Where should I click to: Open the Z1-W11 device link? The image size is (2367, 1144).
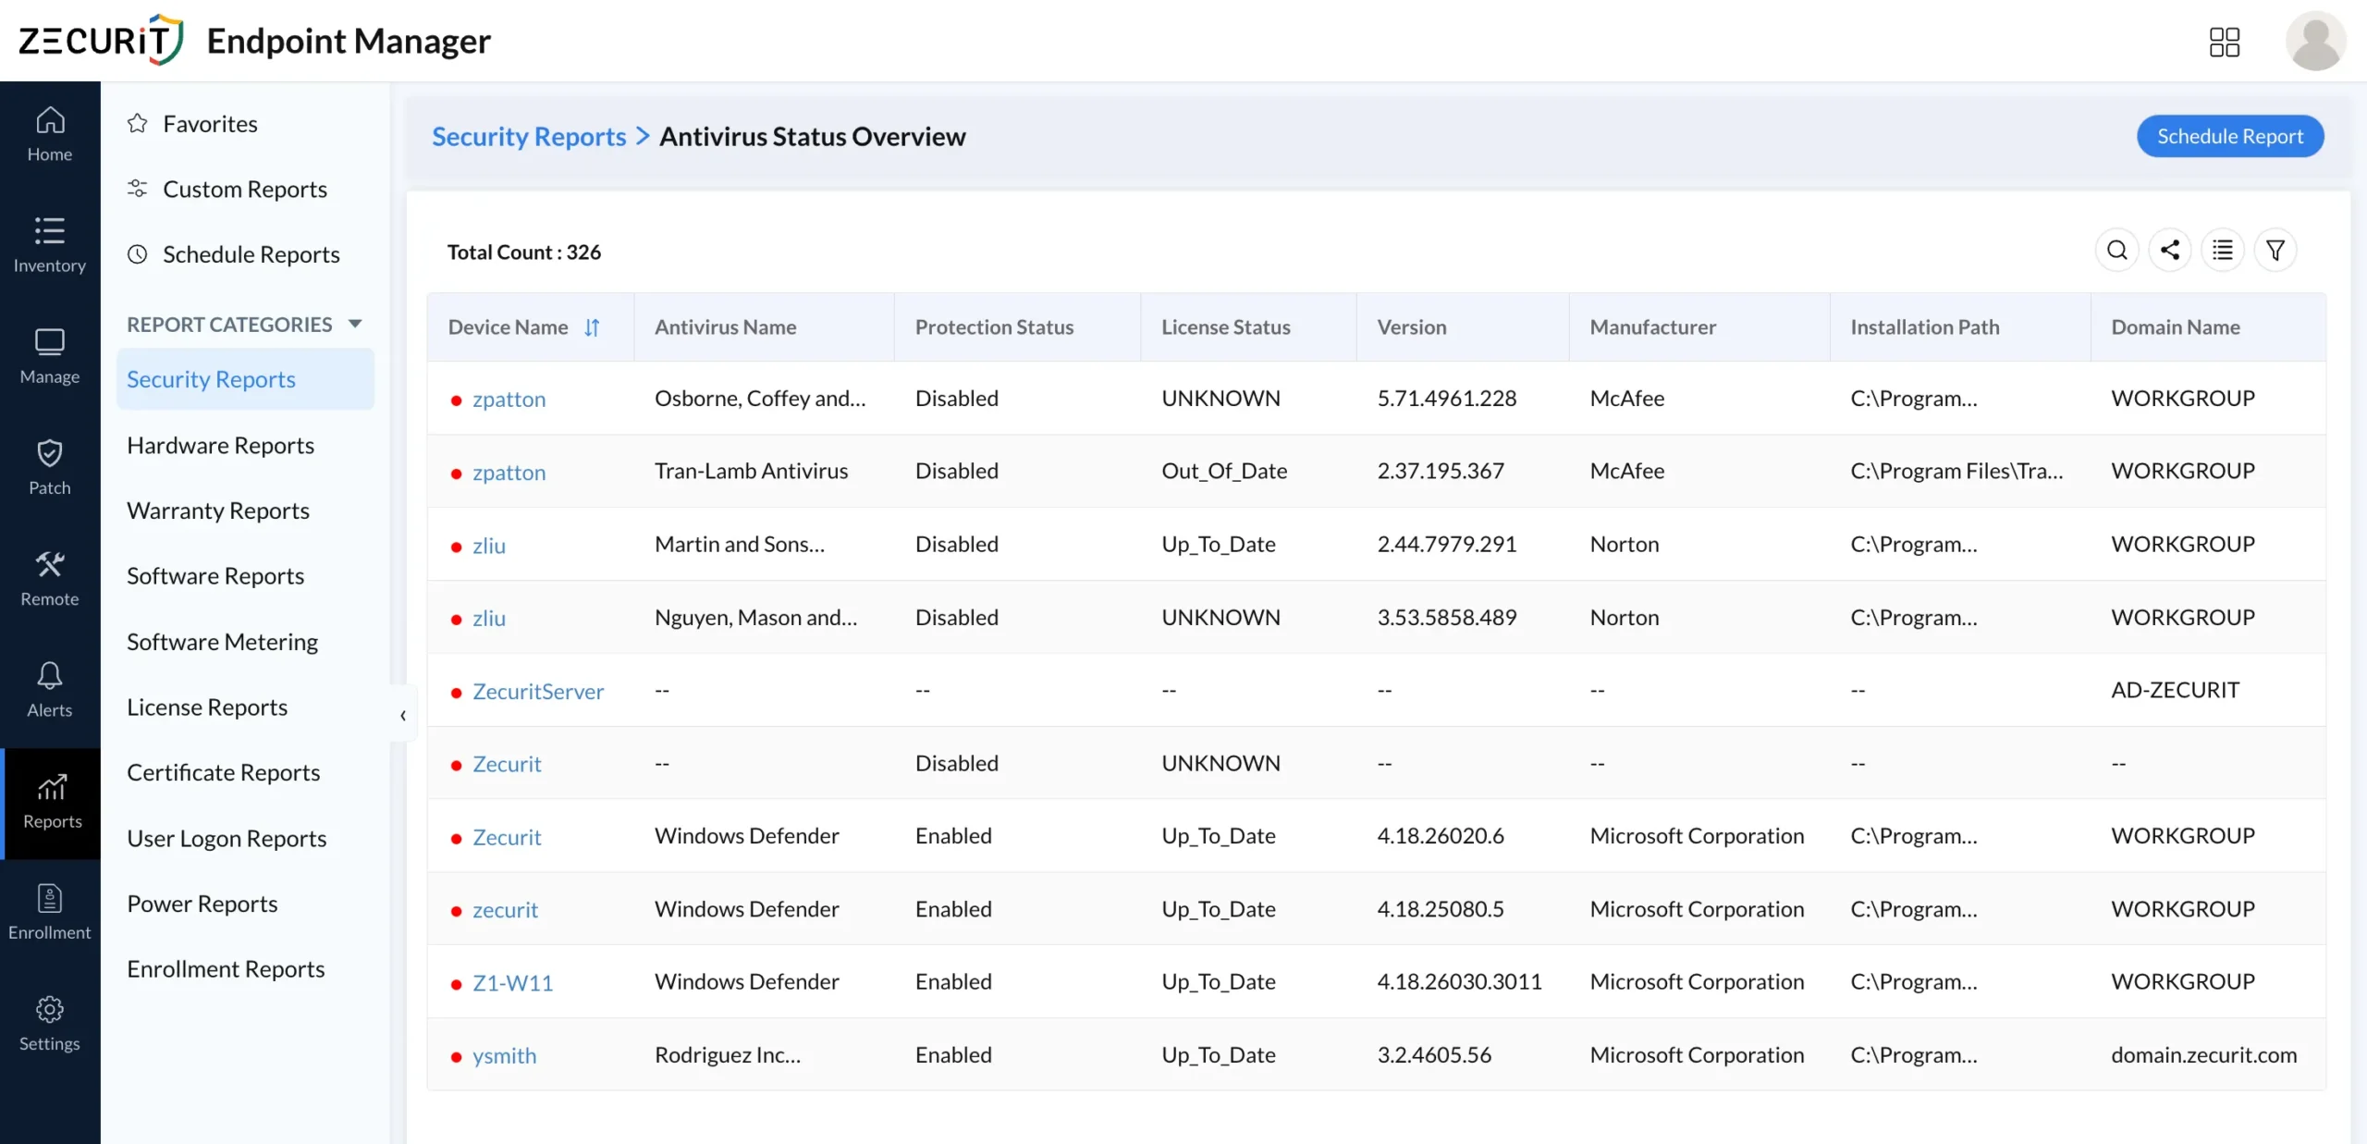coord(513,982)
